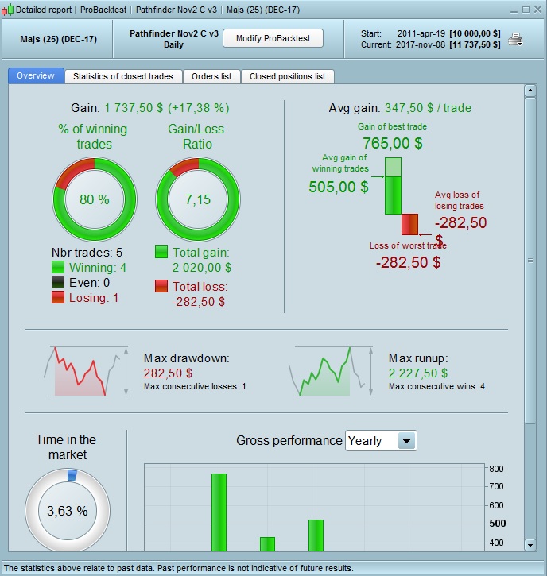Click the Modify ProBacktest button
This screenshot has height=576, width=547.
pos(273,38)
